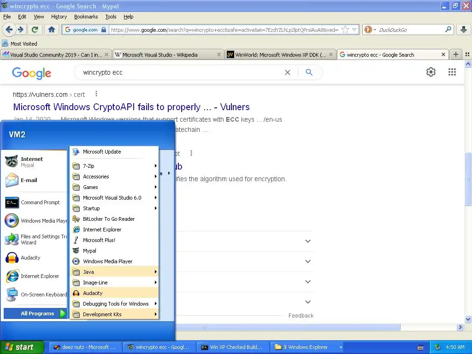This screenshot has height=354, width=472.
Task: Open the Tools menu
Action: 111,17
